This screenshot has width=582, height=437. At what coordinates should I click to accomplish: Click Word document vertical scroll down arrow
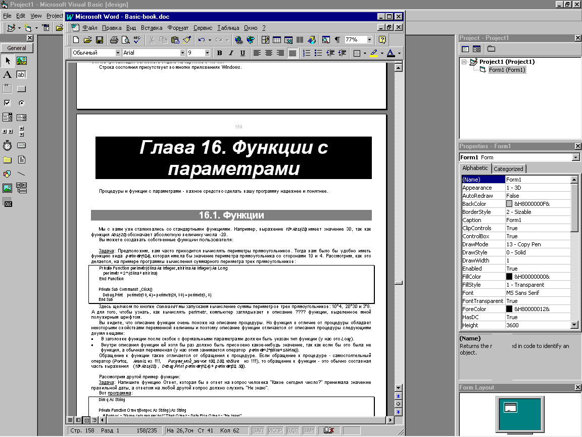click(398, 387)
